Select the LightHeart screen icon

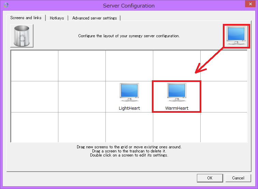coord(129,92)
